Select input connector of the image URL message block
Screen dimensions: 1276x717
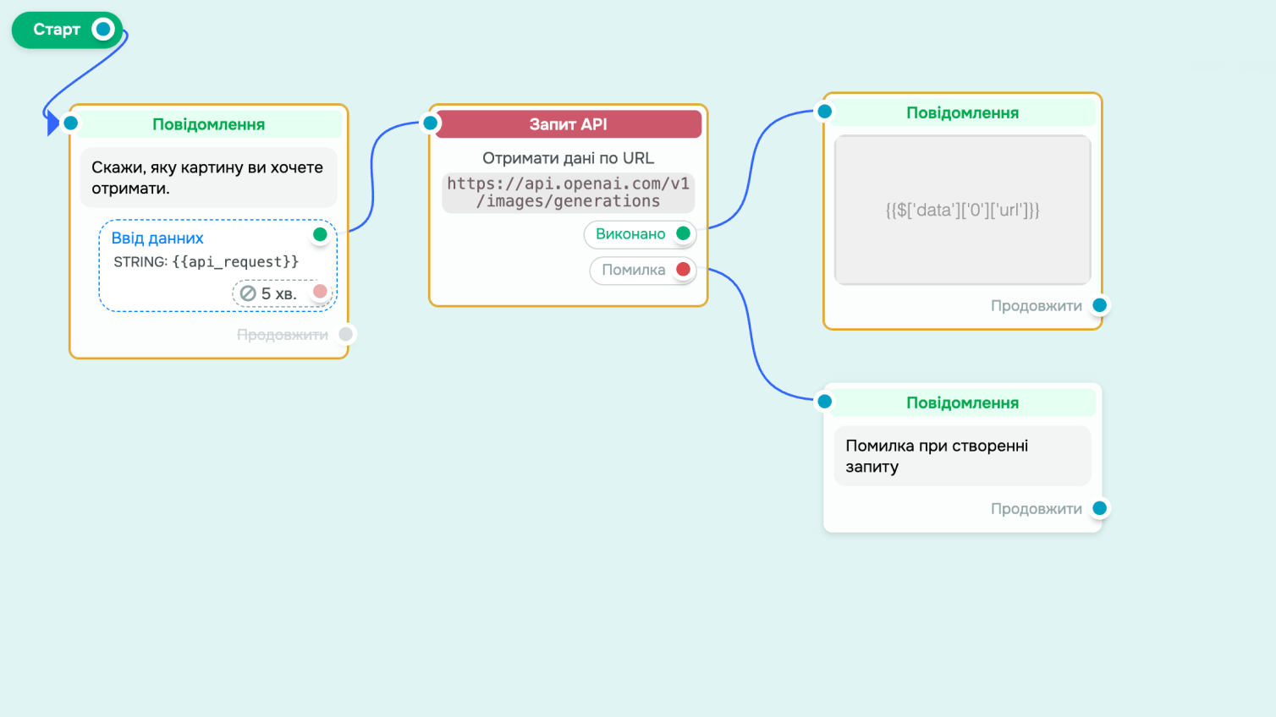(x=825, y=112)
